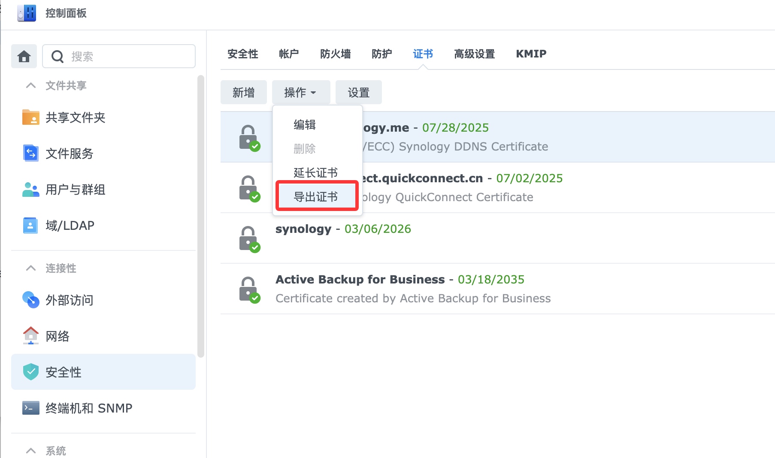Select 文件服务 label in sidebar
This screenshot has height=458, width=775.
pos(70,153)
